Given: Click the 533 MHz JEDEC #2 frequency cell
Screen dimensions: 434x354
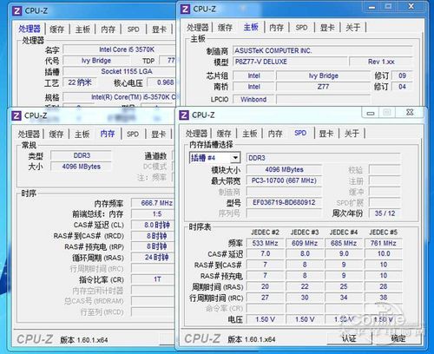Looking at the screenshot, I should 265,243.
